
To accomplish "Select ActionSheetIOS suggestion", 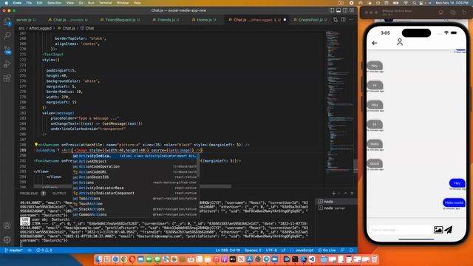I will point(135,177).
